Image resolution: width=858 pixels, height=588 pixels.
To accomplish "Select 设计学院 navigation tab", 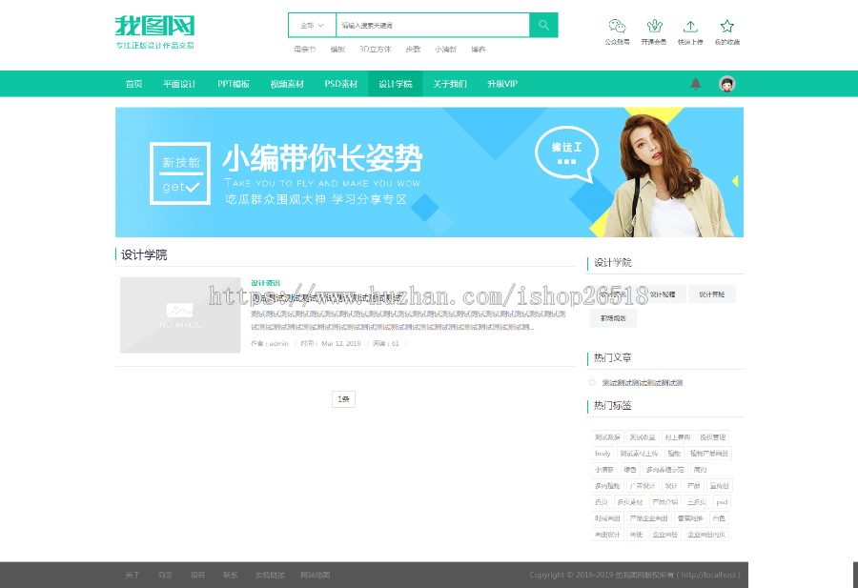I will 395,84.
